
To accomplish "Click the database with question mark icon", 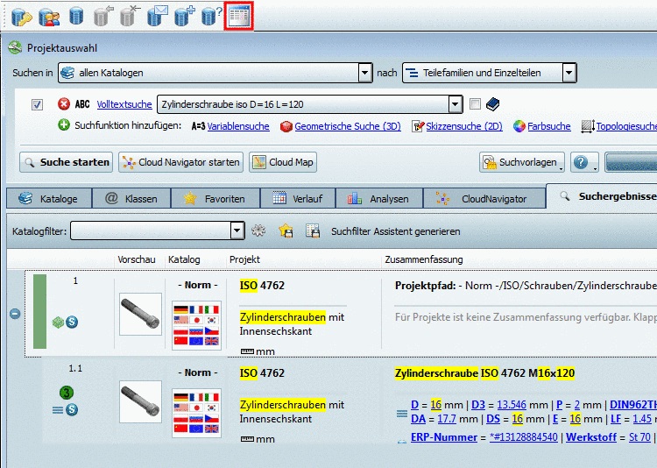I will (x=212, y=17).
